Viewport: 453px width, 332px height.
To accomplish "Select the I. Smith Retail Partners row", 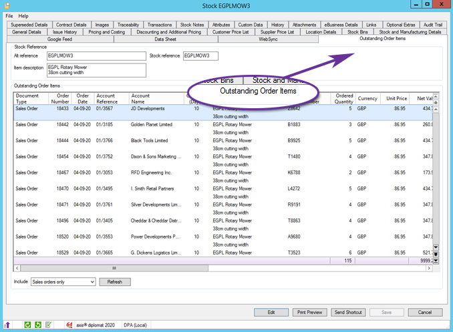I will point(223,192).
